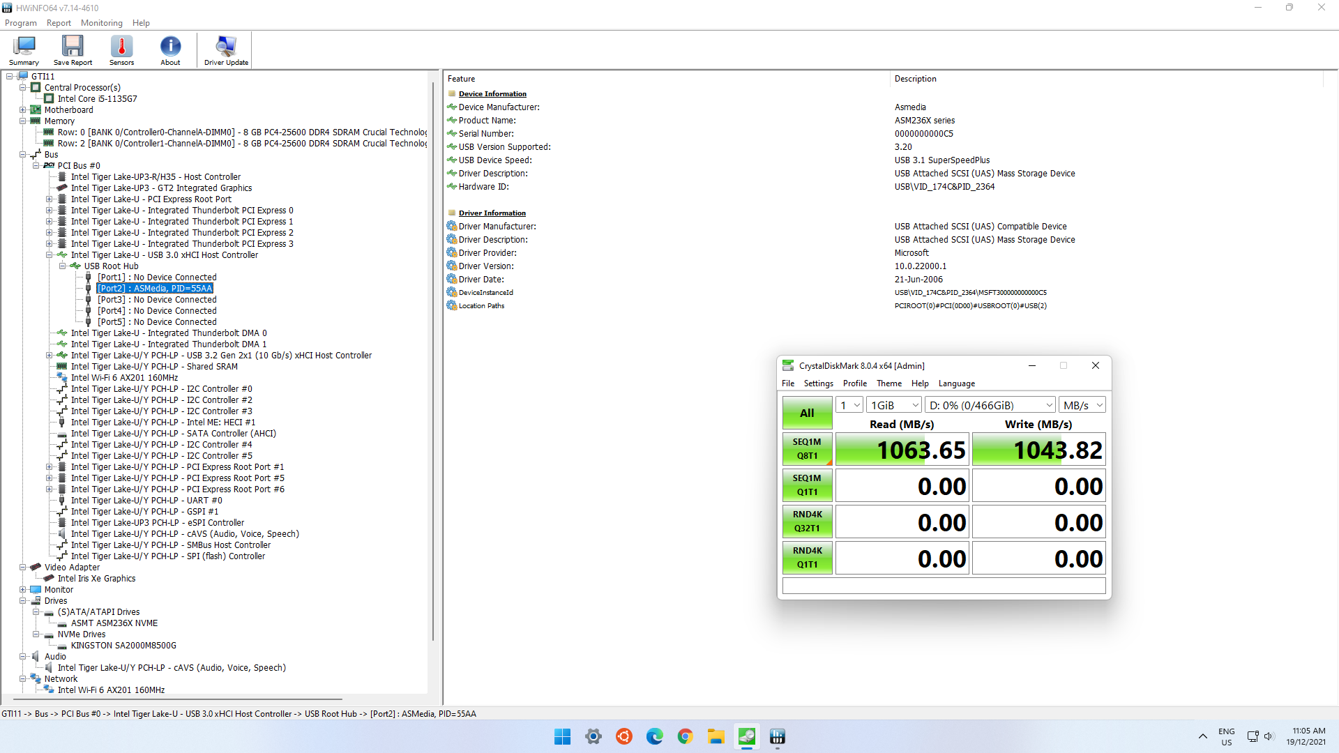Run All benchmarks in CrystalDiskMark

[808, 413]
